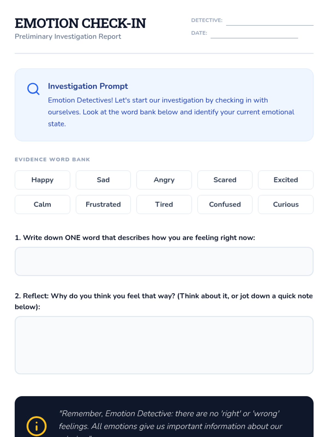Focus the one-word feeling answer box
The image size is (328, 437).
point(164,261)
